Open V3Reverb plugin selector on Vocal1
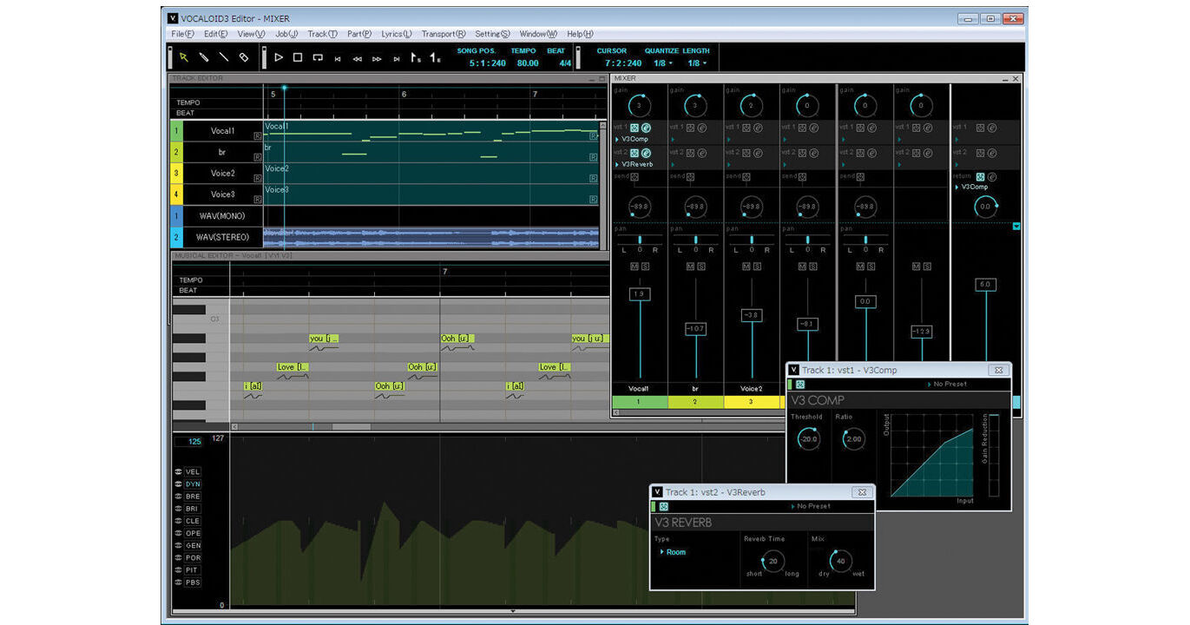The image size is (1190, 625). pyautogui.click(x=634, y=164)
